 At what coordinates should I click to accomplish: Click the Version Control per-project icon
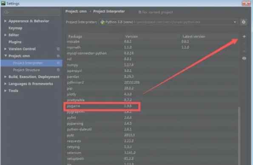coord(58,49)
